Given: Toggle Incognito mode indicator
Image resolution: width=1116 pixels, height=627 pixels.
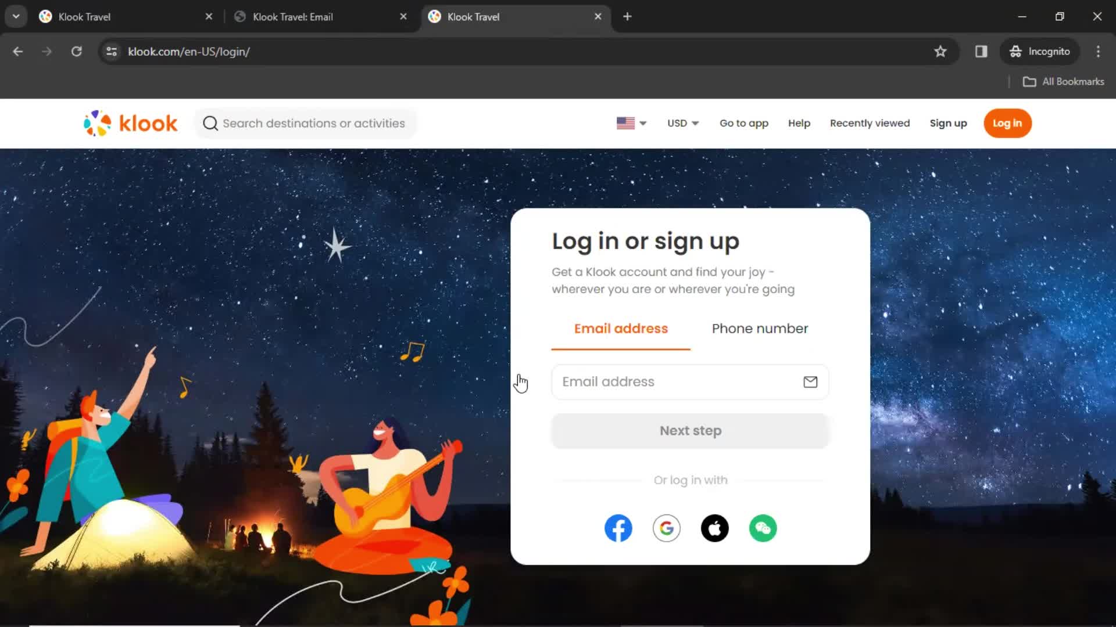Looking at the screenshot, I should 1041,51.
